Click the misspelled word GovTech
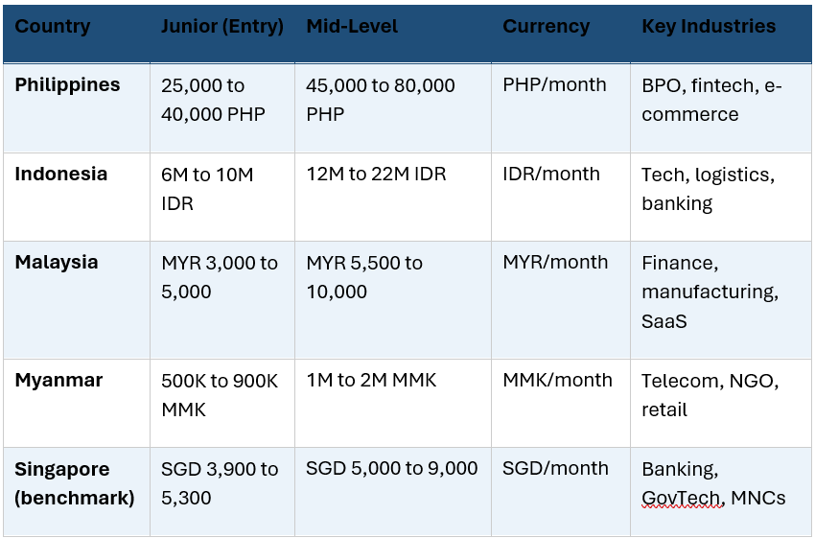The height and width of the screenshot is (538, 815). click(682, 498)
